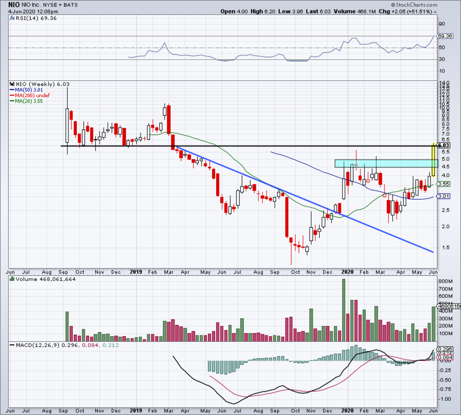Click the NIO ticker symbol heading
The image size is (461, 415).
15,5
